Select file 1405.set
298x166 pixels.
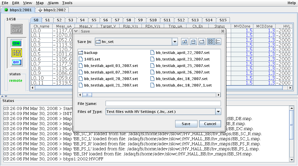point(90,59)
